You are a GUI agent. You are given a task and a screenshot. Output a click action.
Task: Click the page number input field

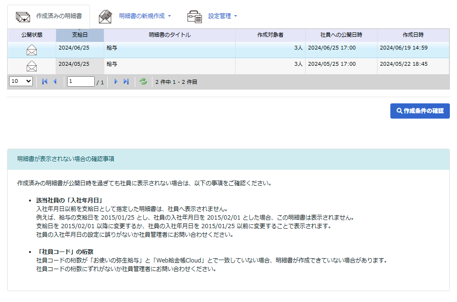[80, 81]
